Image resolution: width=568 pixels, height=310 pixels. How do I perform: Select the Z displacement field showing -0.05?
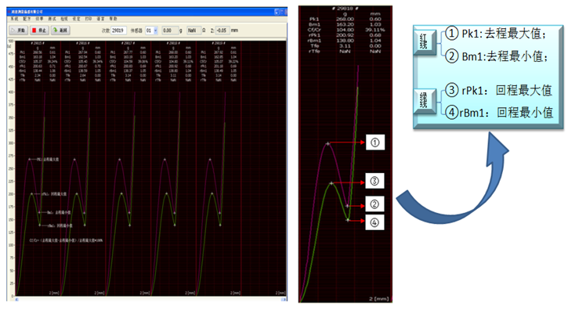[222, 31]
